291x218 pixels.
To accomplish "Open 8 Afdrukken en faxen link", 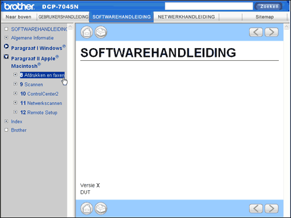I will [x=42, y=75].
